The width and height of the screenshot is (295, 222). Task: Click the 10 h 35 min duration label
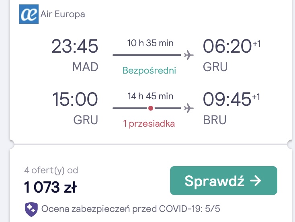tap(150, 43)
